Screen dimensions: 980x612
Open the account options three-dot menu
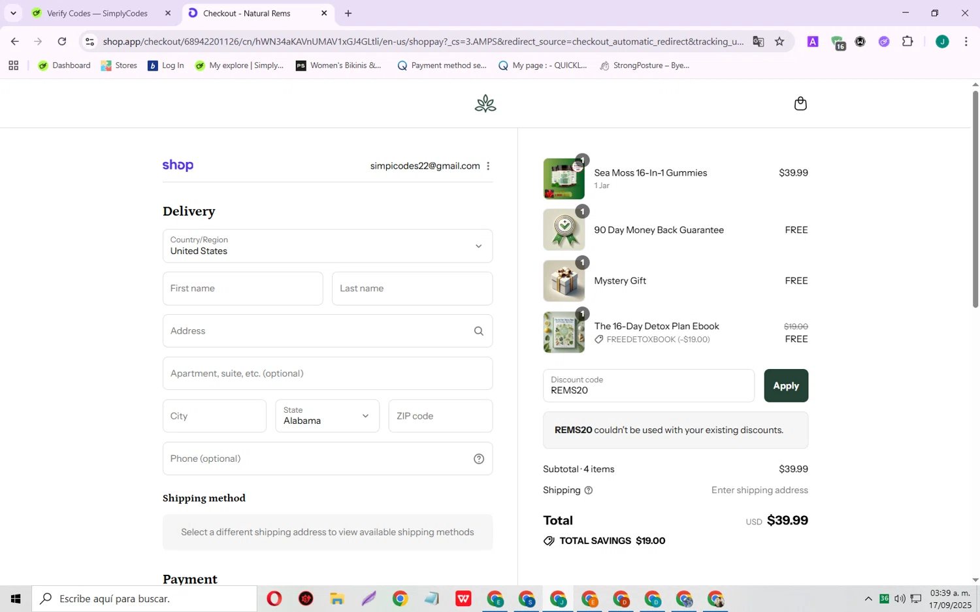(x=488, y=166)
